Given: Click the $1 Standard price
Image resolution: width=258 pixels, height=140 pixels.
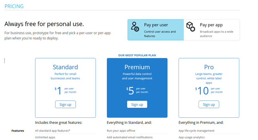Looking at the screenshot, I should click(58, 91).
